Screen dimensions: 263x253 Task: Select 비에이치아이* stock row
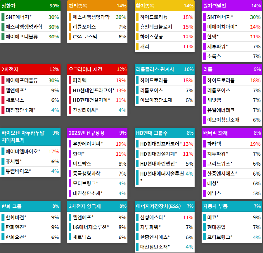tap(232, 27)
